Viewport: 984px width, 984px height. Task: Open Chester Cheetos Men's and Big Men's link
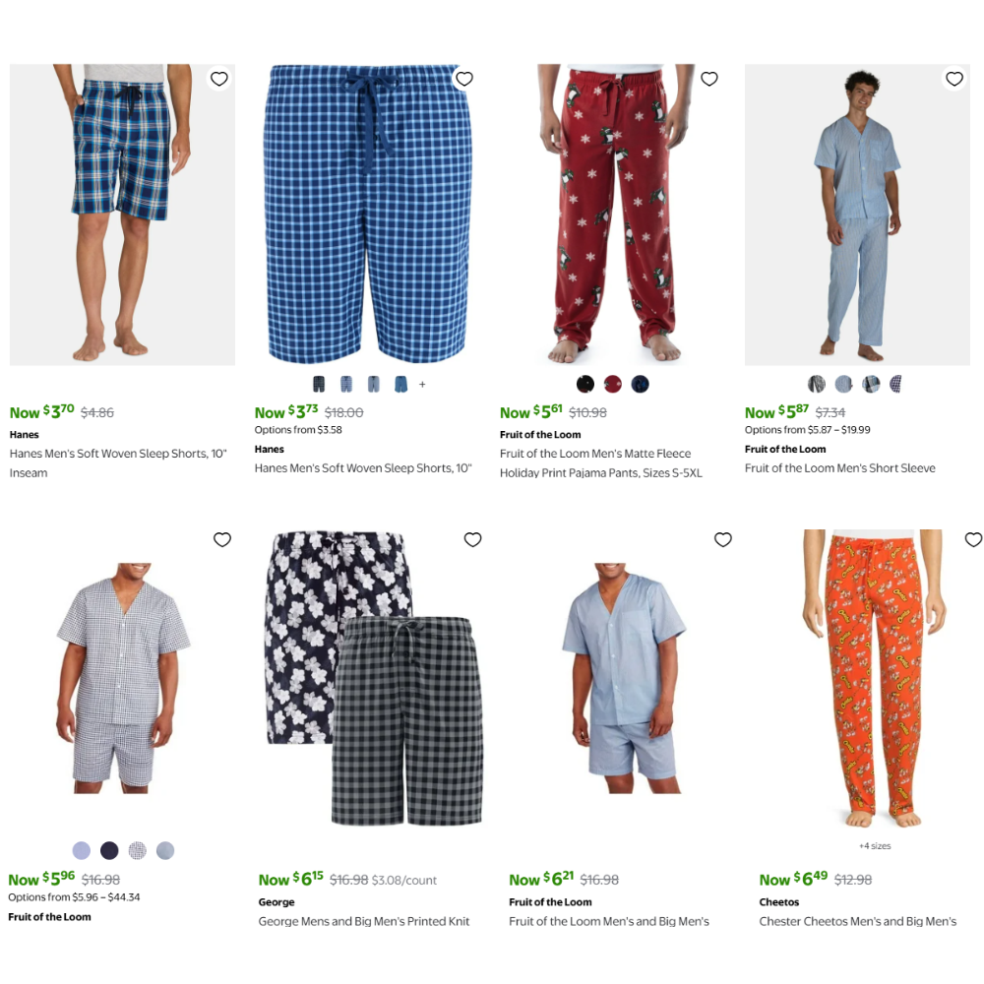[x=858, y=921]
